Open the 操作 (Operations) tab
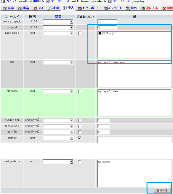 (131, 8)
